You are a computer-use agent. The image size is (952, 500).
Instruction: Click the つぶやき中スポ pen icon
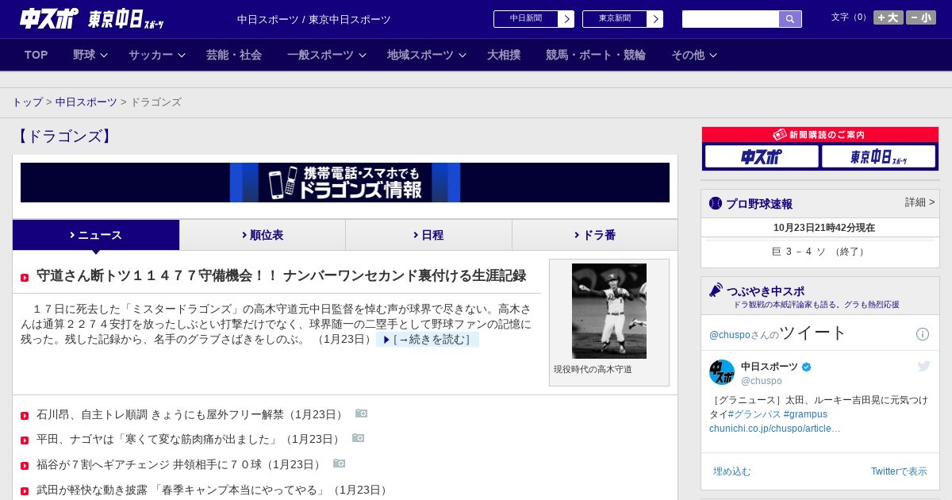pyautogui.click(x=716, y=290)
